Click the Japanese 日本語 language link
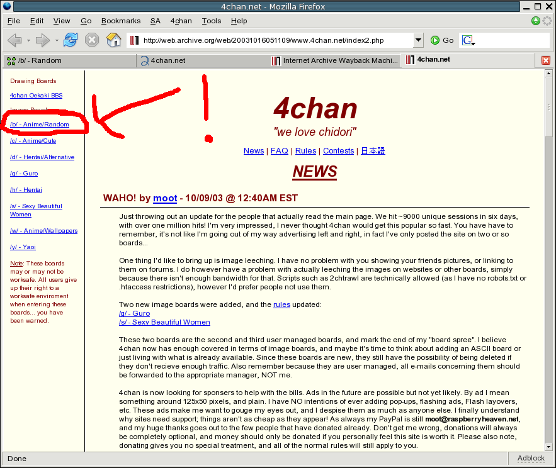The width and height of the screenshot is (556, 468). click(373, 151)
